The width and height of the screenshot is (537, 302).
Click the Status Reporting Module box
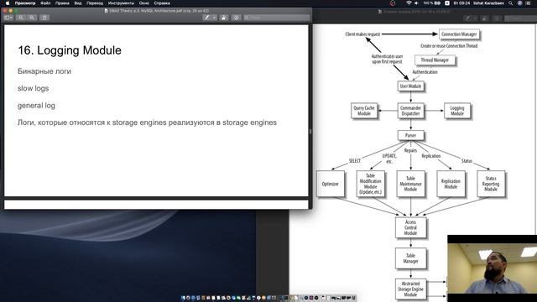pos(491,184)
